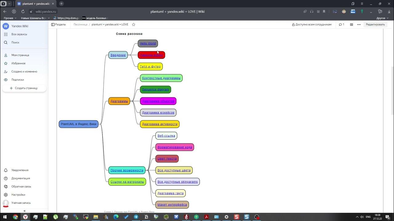Open the Sequence diagram node
The image size is (394, 221).
click(x=155, y=90)
